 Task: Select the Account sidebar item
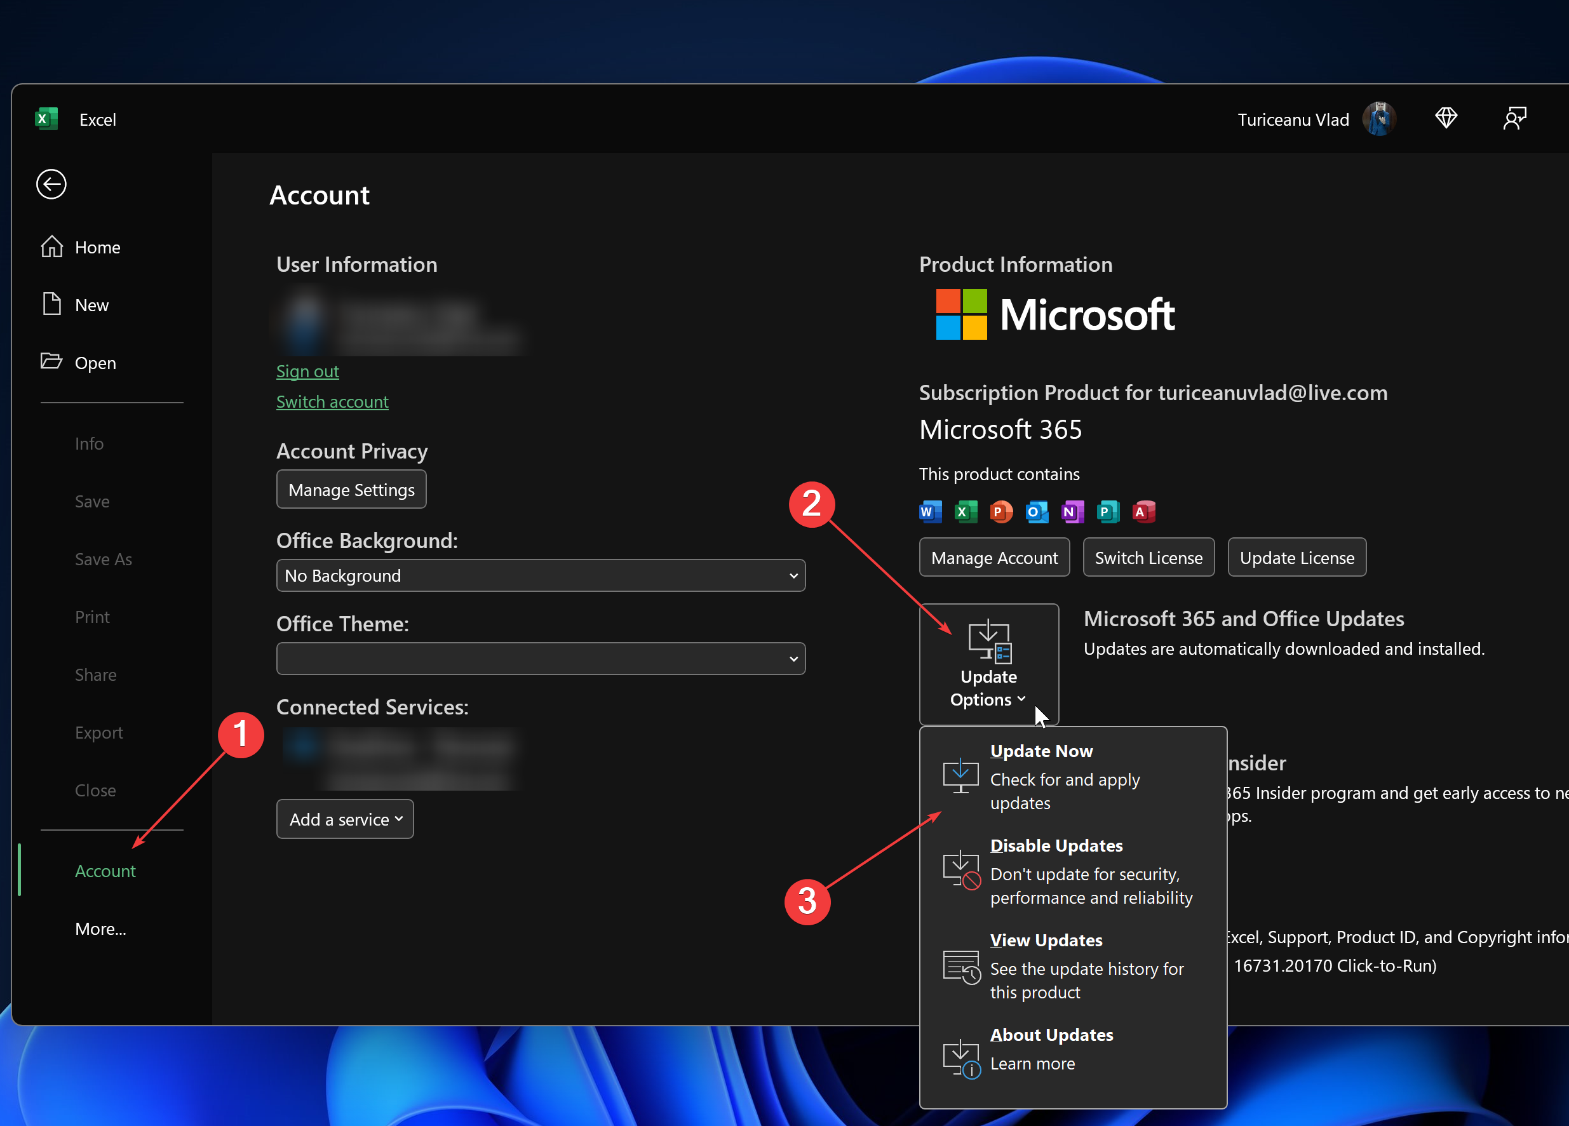coord(105,871)
